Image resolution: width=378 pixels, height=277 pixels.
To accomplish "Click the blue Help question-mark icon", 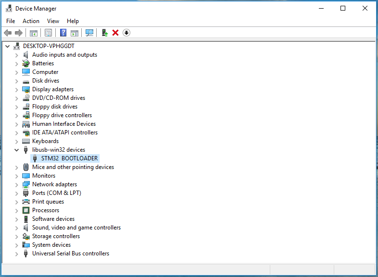I will 63,33.
